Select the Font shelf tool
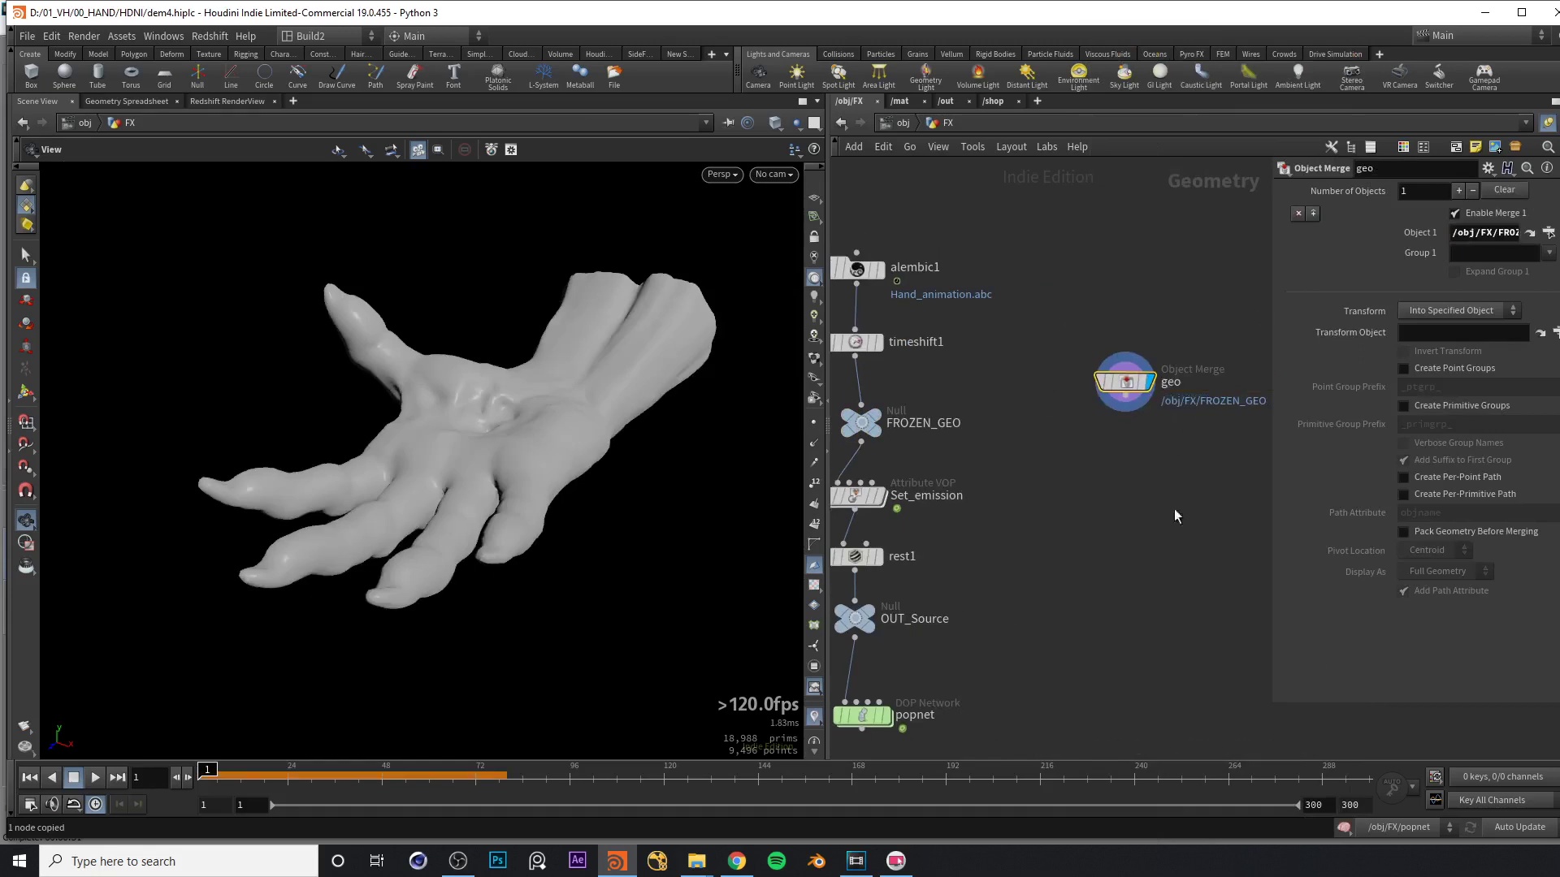 pos(453,76)
